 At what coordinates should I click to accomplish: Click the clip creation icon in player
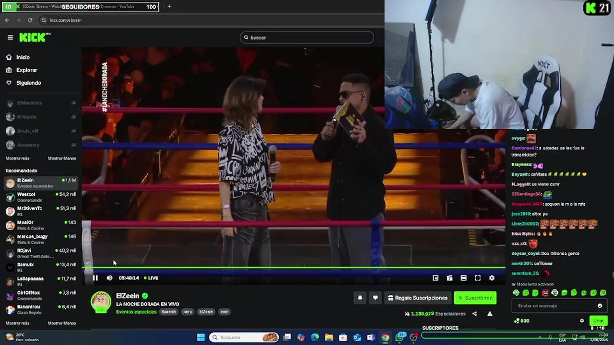[449, 278]
